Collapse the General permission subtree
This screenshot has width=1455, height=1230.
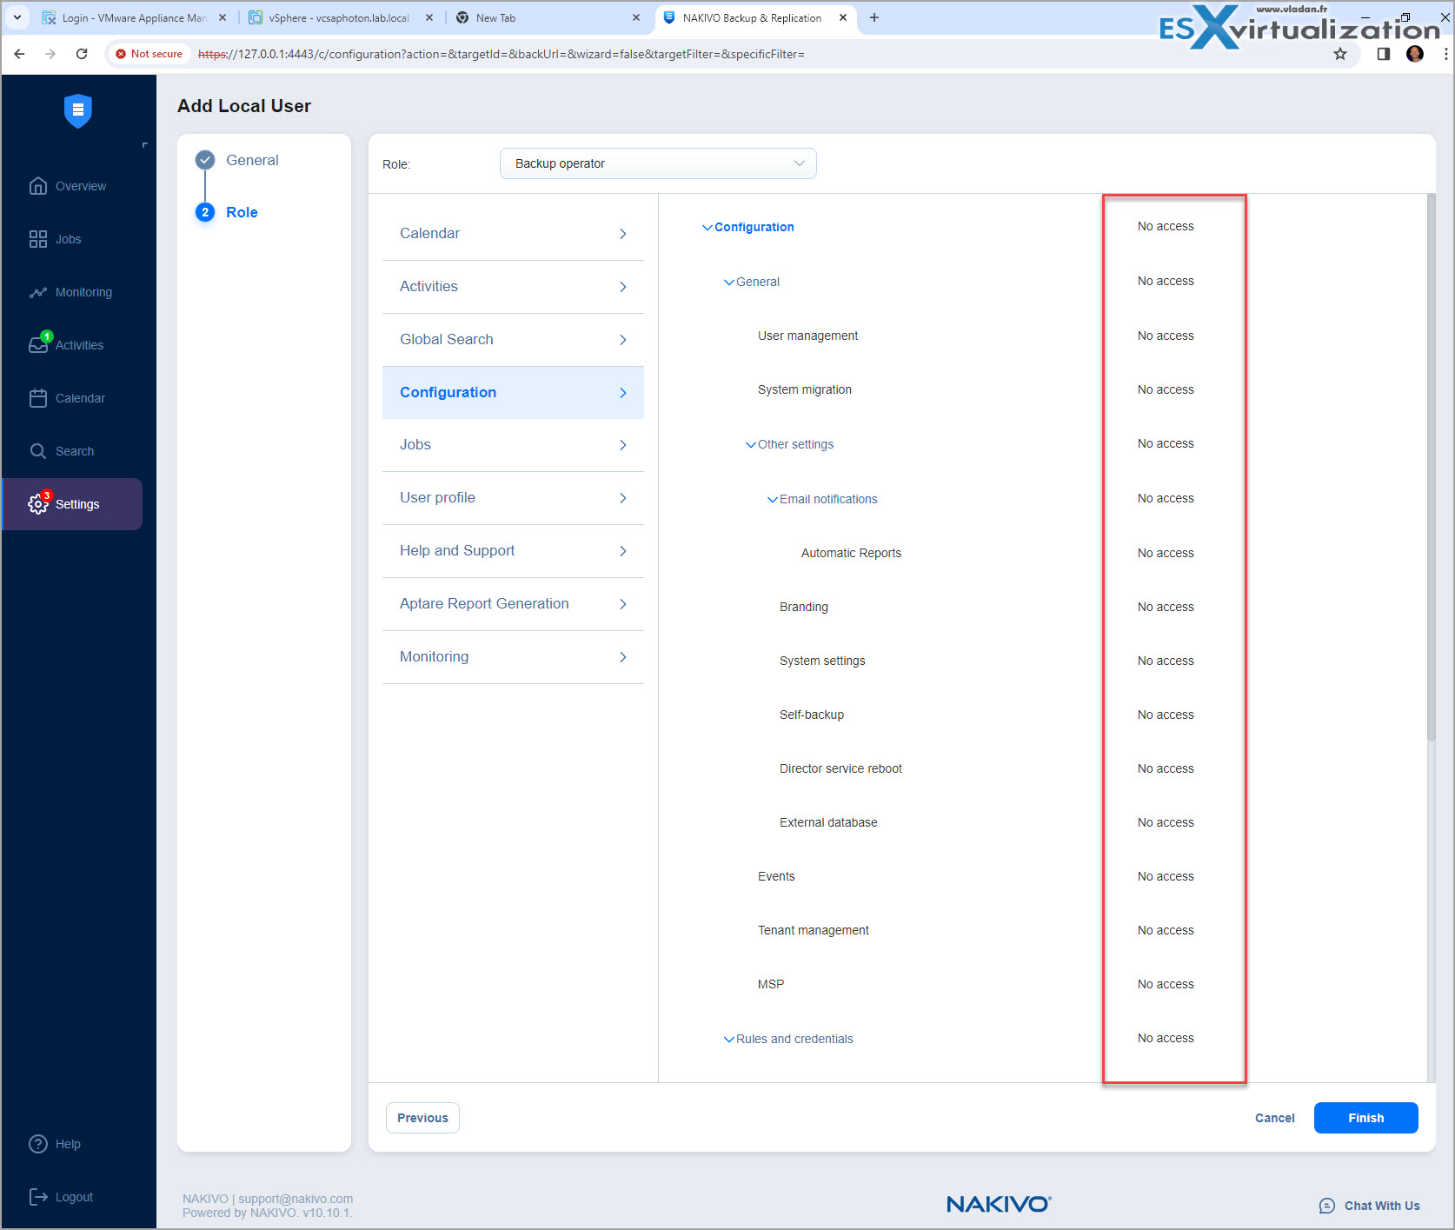tap(728, 283)
